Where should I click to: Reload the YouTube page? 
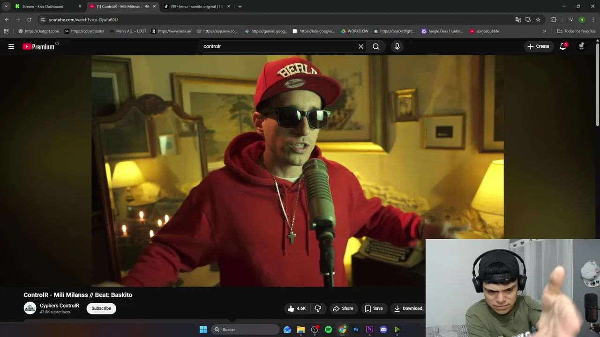tap(29, 20)
